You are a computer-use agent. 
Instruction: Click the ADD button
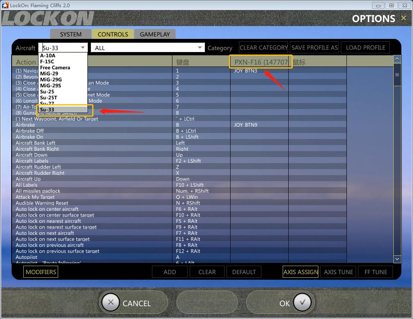pyautogui.click(x=170, y=272)
